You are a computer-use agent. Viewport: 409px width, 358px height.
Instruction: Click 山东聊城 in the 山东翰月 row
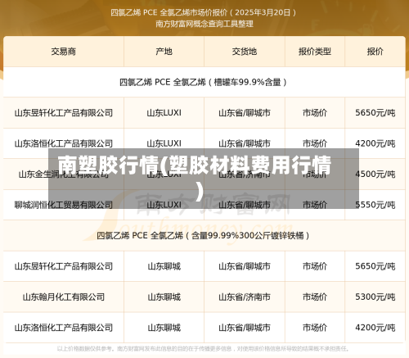(164, 297)
